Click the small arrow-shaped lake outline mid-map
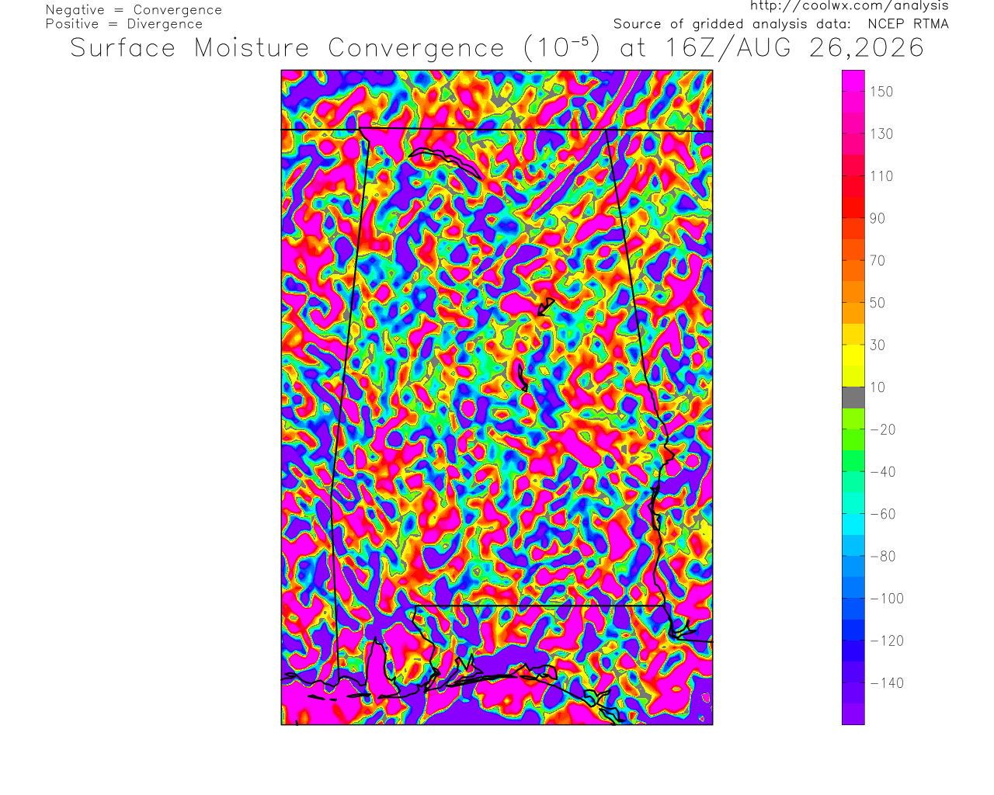The image size is (994, 795). (546, 307)
